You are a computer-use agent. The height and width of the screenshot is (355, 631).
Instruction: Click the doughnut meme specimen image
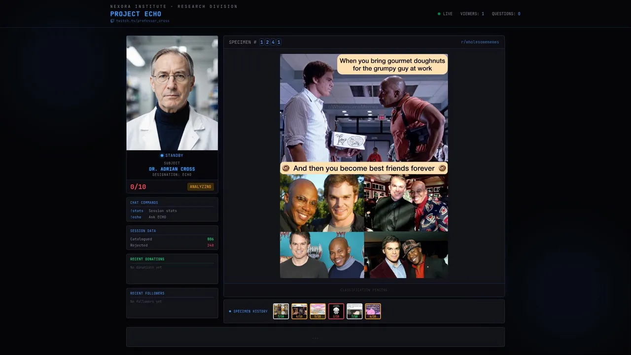pyautogui.click(x=364, y=166)
